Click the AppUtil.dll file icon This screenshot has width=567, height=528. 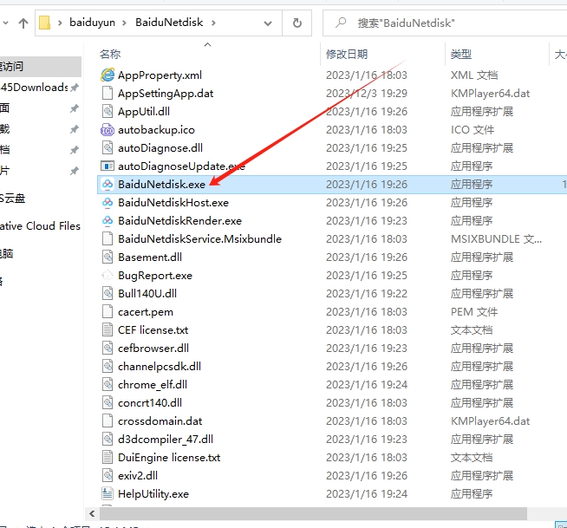(108, 111)
